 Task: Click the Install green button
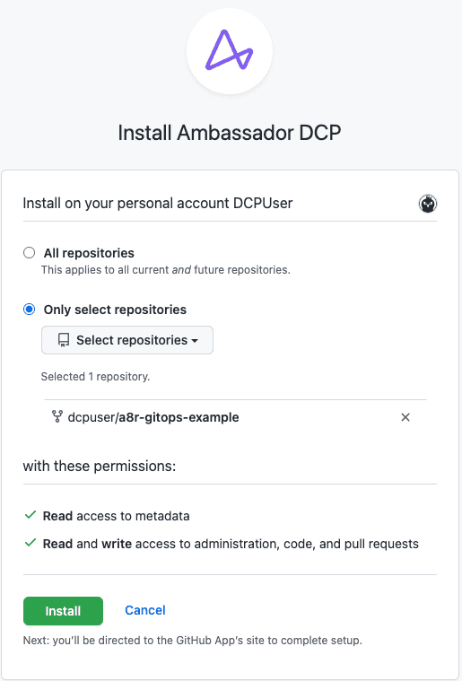(x=63, y=611)
